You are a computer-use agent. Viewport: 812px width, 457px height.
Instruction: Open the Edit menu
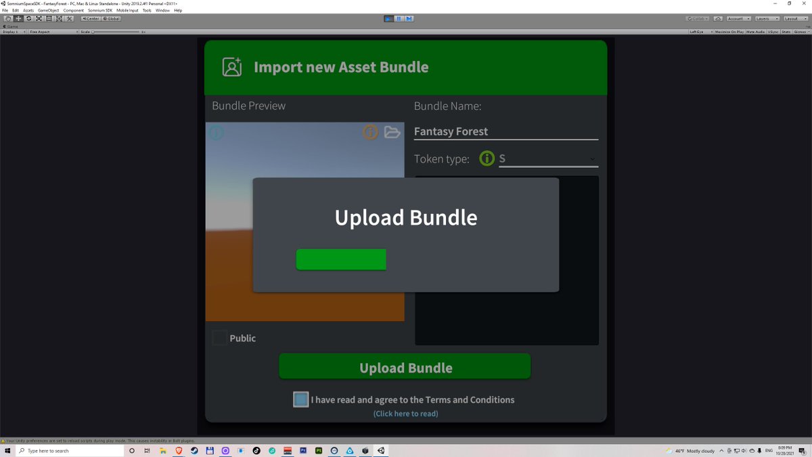16,10
